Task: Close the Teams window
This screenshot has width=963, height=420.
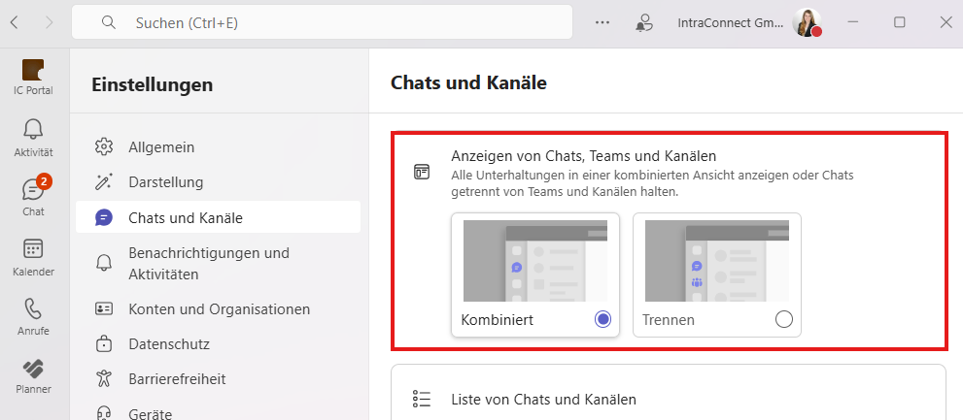Action: 946,22
